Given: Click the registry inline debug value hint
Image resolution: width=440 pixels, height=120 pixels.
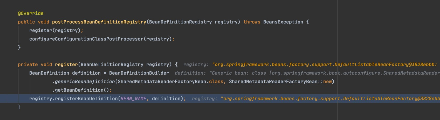Looking at the screenshot, I should (x=311, y=65).
